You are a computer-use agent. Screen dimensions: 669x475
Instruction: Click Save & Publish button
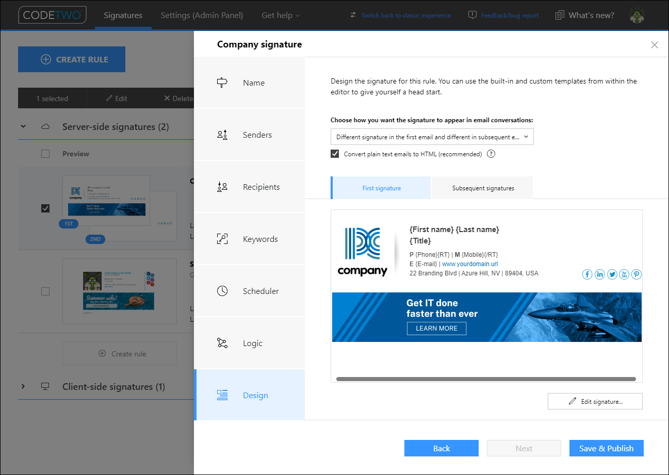coord(607,448)
